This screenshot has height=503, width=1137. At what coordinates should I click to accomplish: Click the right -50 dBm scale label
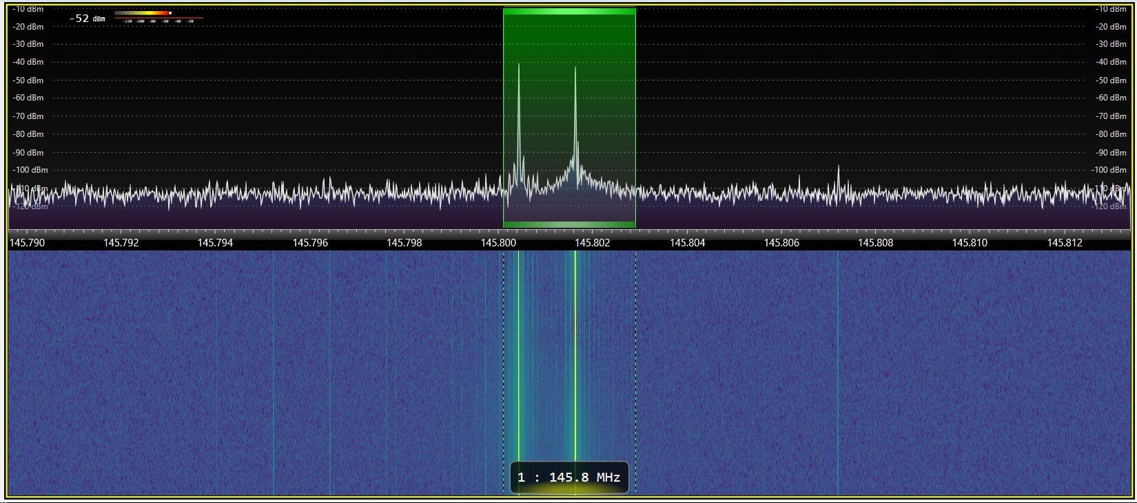point(1111,81)
